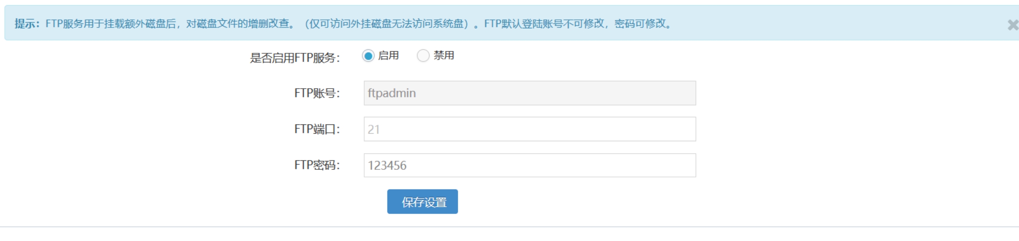1019x241 pixels.
Task: Select the 禁用 radio button
Action: click(423, 56)
